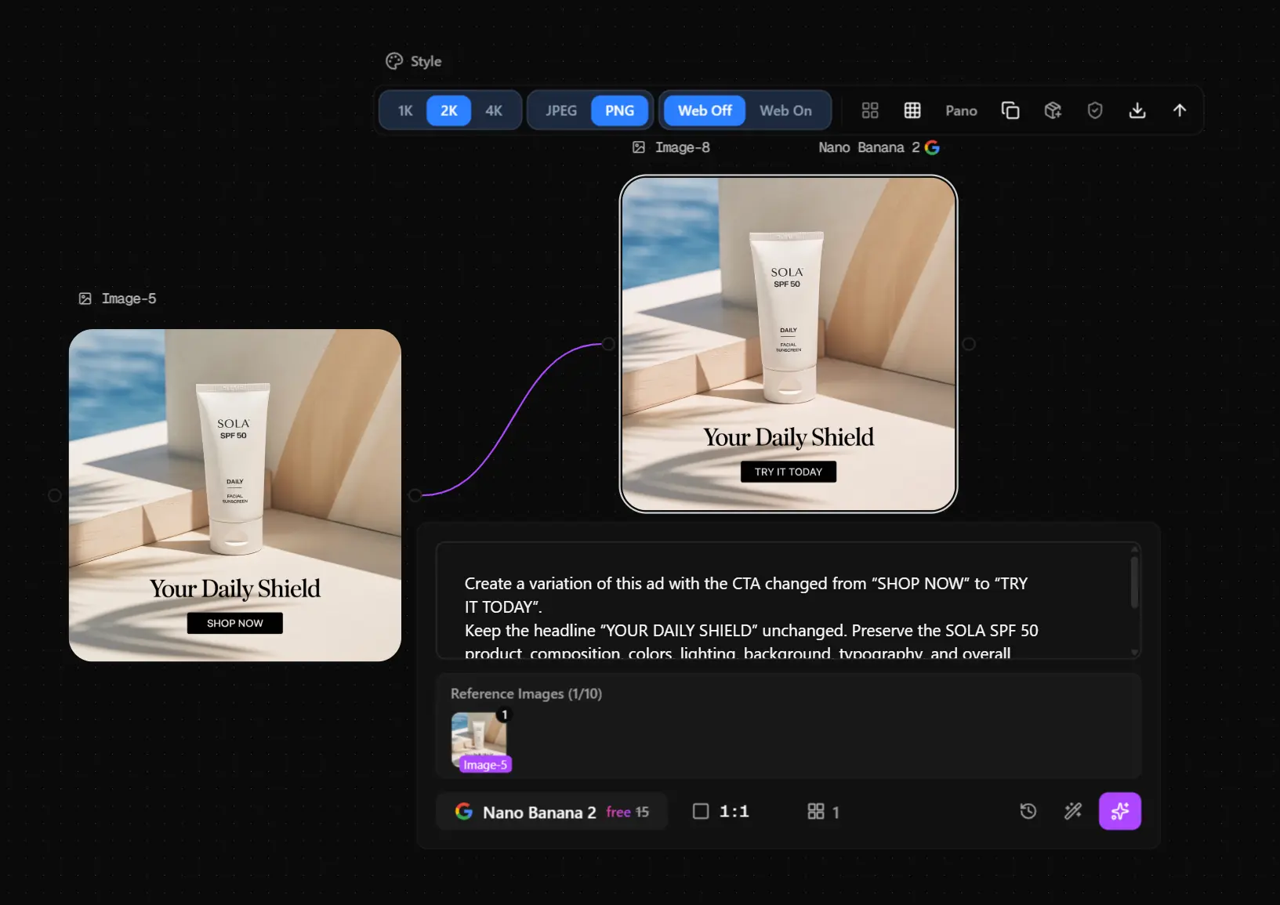Click the nine-cell grid icon in toolbar
This screenshot has width=1280, height=905.
(x=912, y=110)
